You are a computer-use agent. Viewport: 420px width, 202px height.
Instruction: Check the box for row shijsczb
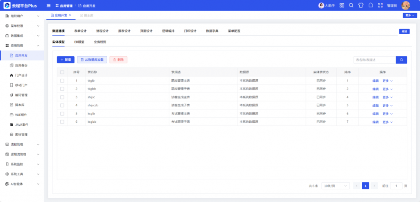62,106
